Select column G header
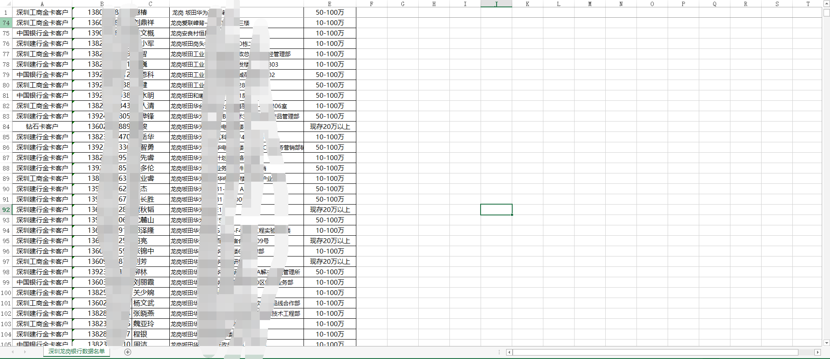The width and height of the screenshot is (830, 359). pyautogui.click(x=403, y=3)
